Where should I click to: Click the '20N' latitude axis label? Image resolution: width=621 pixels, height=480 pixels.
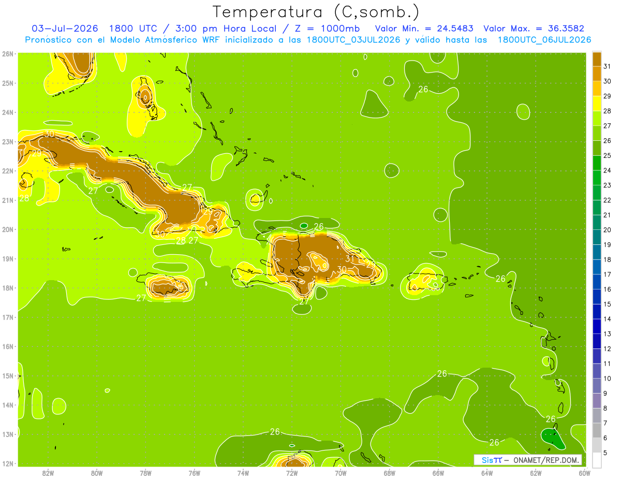click(8, 229)
